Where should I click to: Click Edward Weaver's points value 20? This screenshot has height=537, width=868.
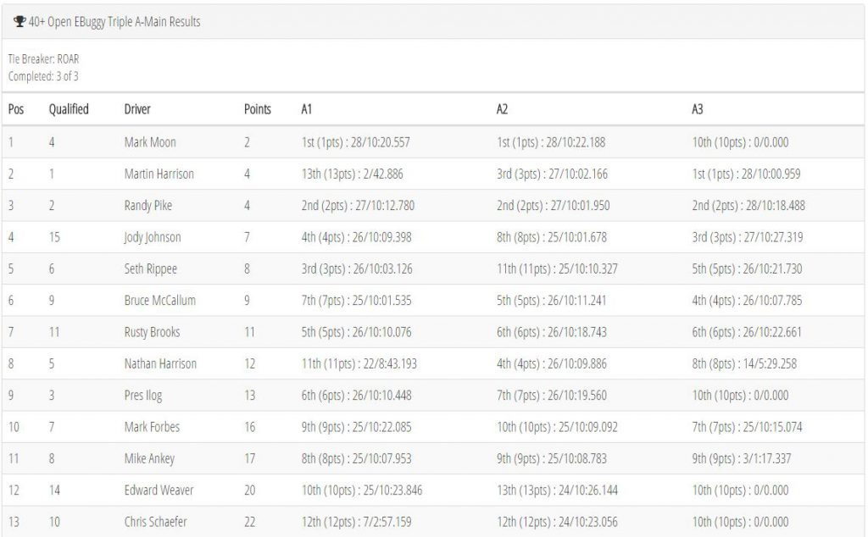pyautogui.click(x=250, y=490)
